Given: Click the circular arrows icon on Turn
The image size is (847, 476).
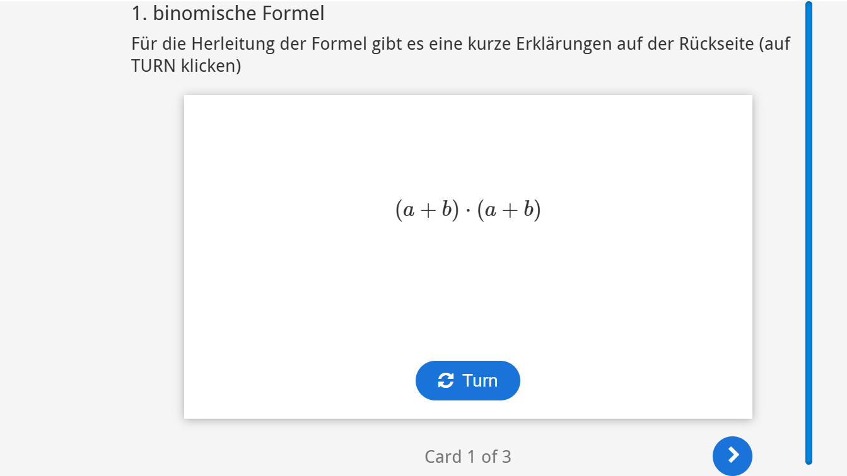Looking at the screenshot, I should 446,380.
